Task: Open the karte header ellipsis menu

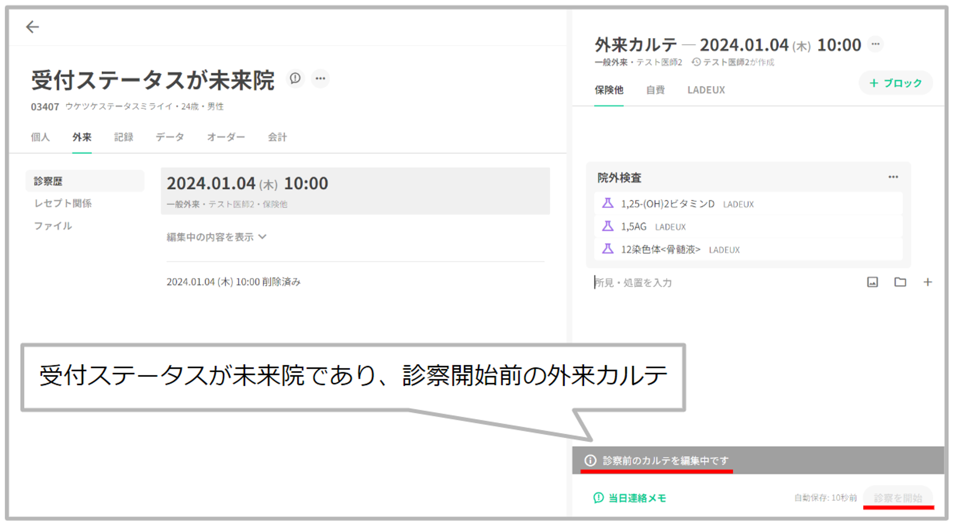Action: (875, 44)
